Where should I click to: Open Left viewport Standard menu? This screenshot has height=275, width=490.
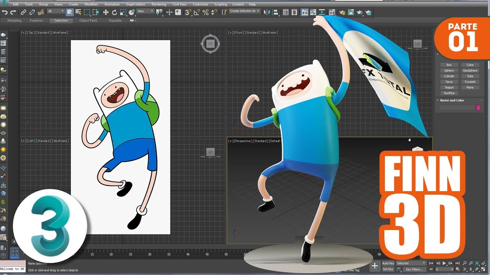[x=43, y=141]
